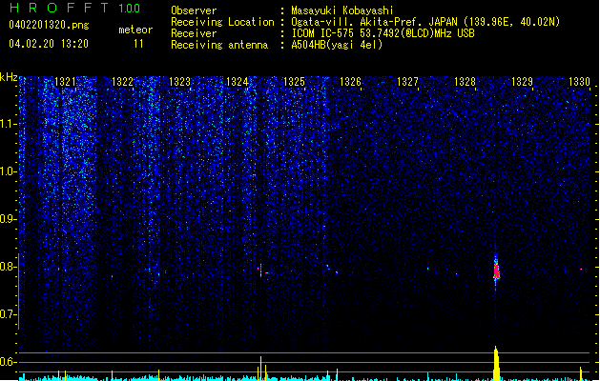Viewport: 600px width, 381px height.
Task: Click the Receiver label
Action: click(194, 33)
